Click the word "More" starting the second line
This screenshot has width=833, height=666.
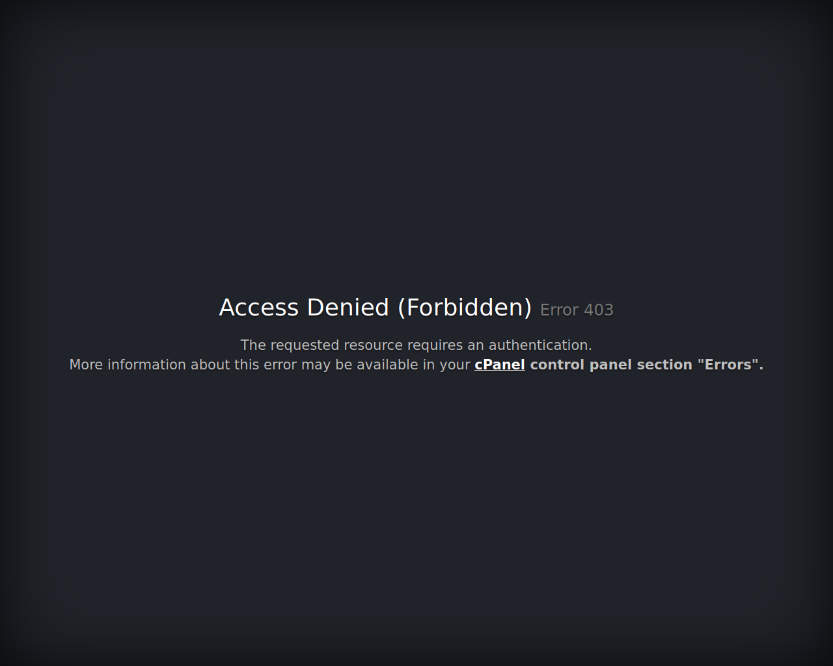tap(86, 365)
